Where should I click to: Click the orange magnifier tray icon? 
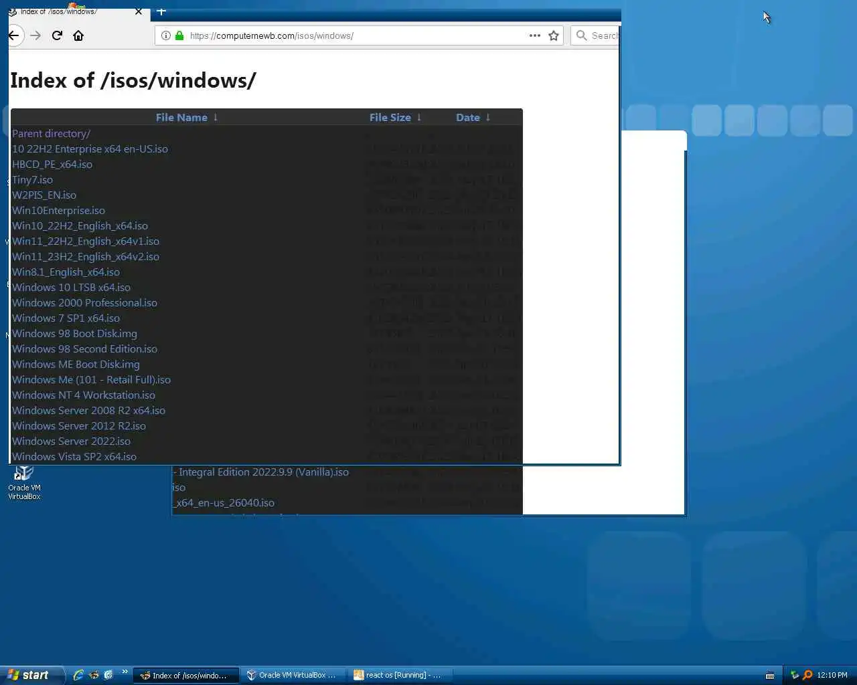(807, 676)
